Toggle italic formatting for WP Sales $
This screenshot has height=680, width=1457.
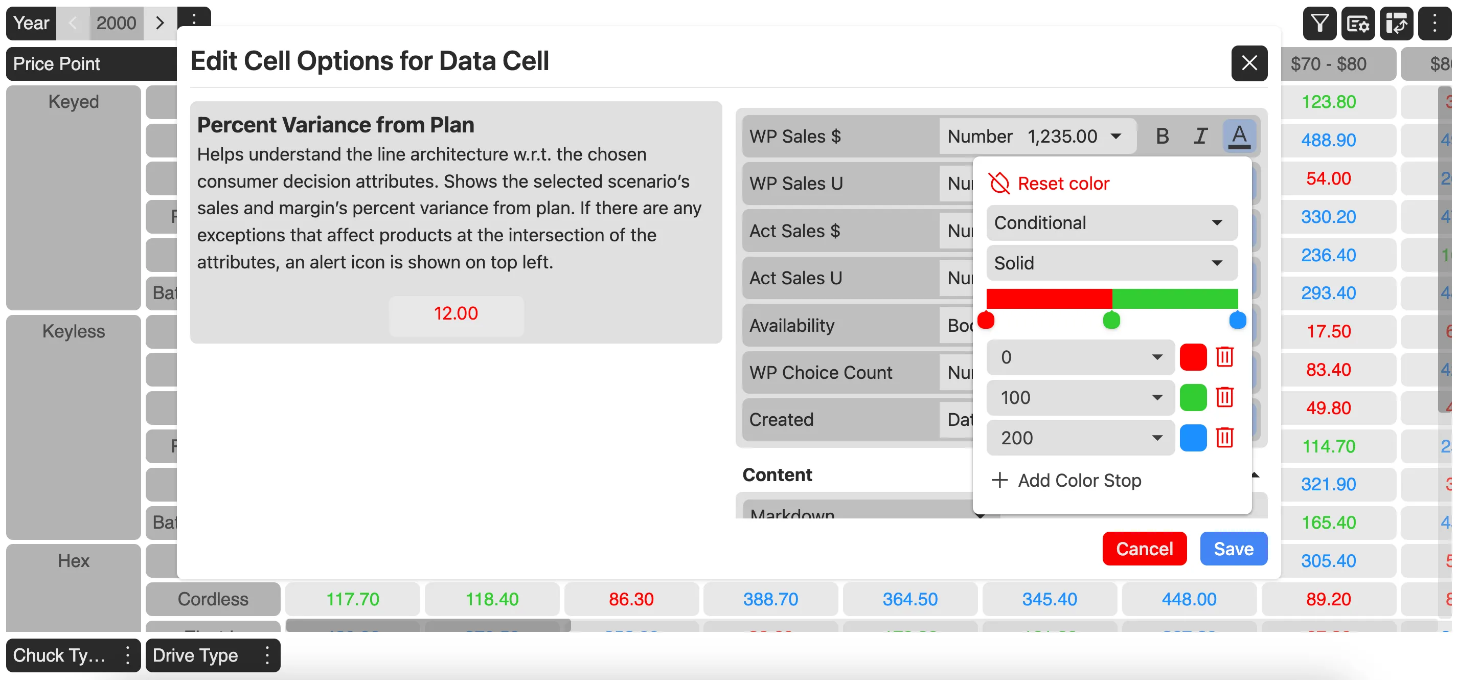click(x=1201, y=136)
